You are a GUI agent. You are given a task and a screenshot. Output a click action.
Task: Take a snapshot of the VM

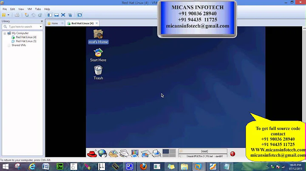point(27,15)
